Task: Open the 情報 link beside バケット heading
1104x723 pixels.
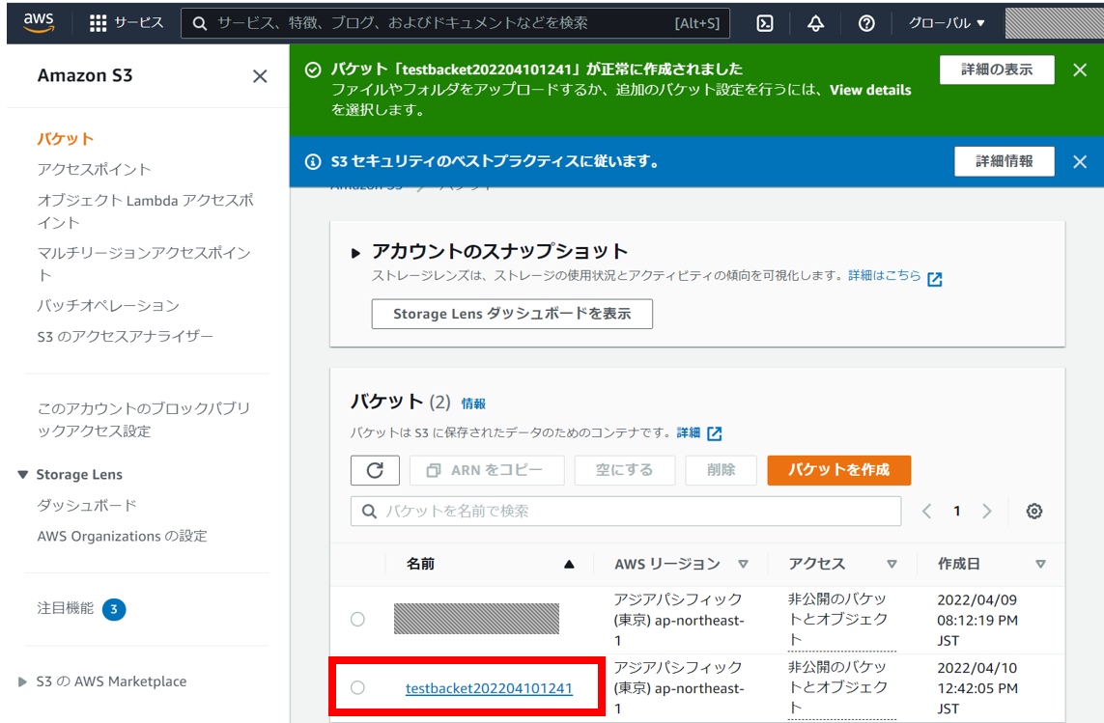Action: click(473, 404)
